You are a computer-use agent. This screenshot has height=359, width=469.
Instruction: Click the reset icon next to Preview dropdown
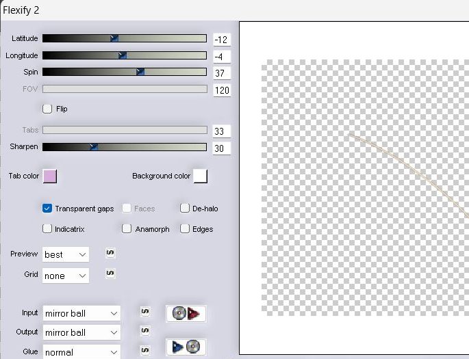[110, 253]
